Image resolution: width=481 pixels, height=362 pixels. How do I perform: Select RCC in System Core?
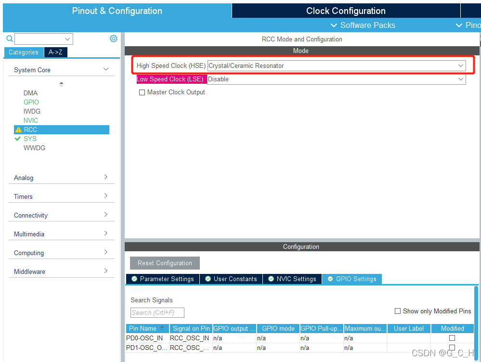tap(61, 130)
